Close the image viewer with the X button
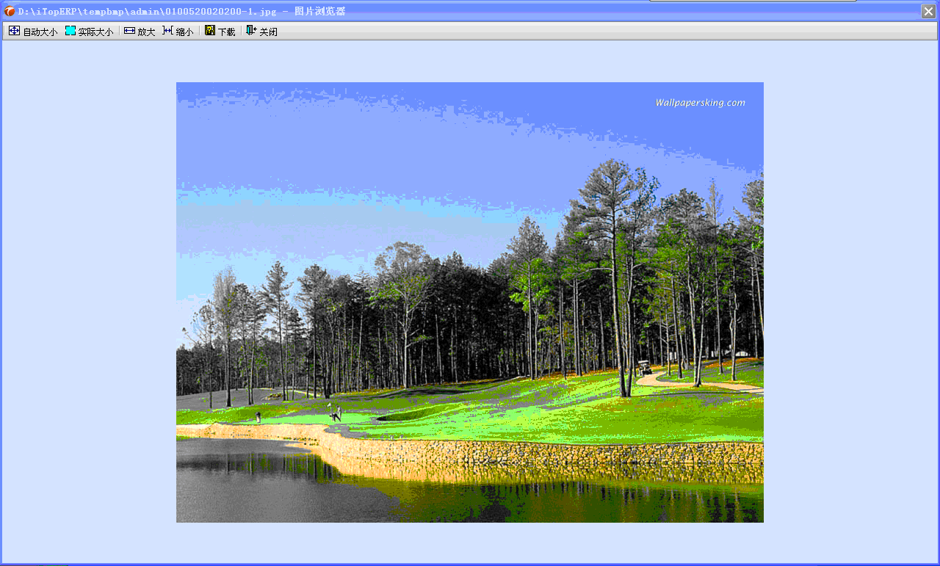The image size is (940, 566). pos(928,11)
